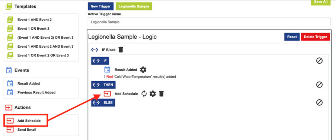The height and width of the screenshot is (140, 336).
Task: Edit the Active Trigger name field
Action: (209, 22)
